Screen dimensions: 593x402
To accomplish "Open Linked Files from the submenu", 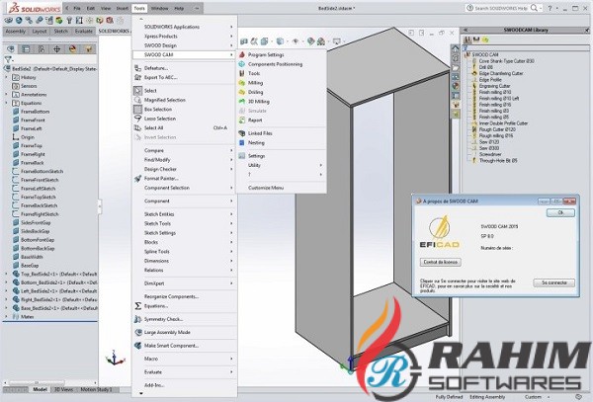I will point(260,133).
